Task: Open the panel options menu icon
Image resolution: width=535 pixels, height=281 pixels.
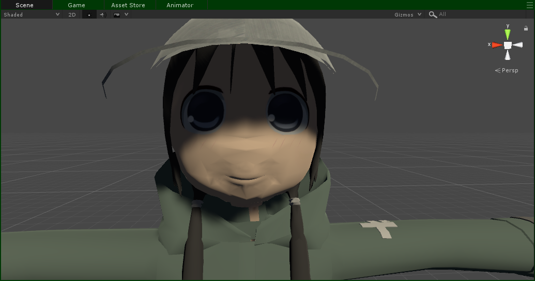Action: (529, 5)
